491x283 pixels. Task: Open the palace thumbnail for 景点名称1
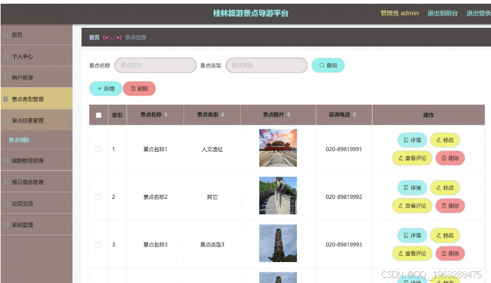pos(278,147)
